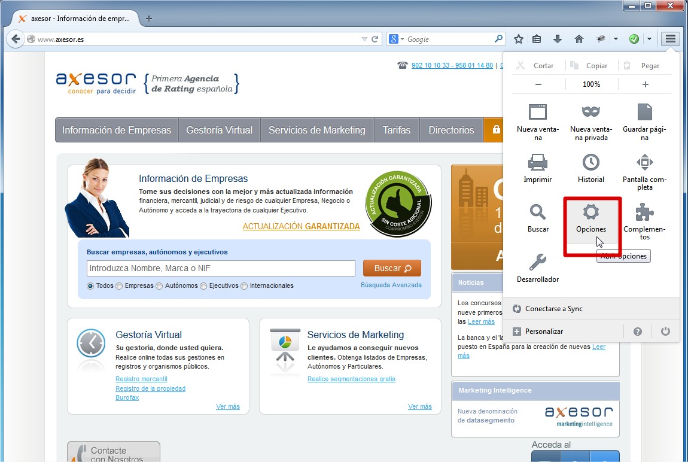This screenshot has width=688, height=462.
Task: Open Servicios de Marketing nav tab
Action: (x=317, y=130)
